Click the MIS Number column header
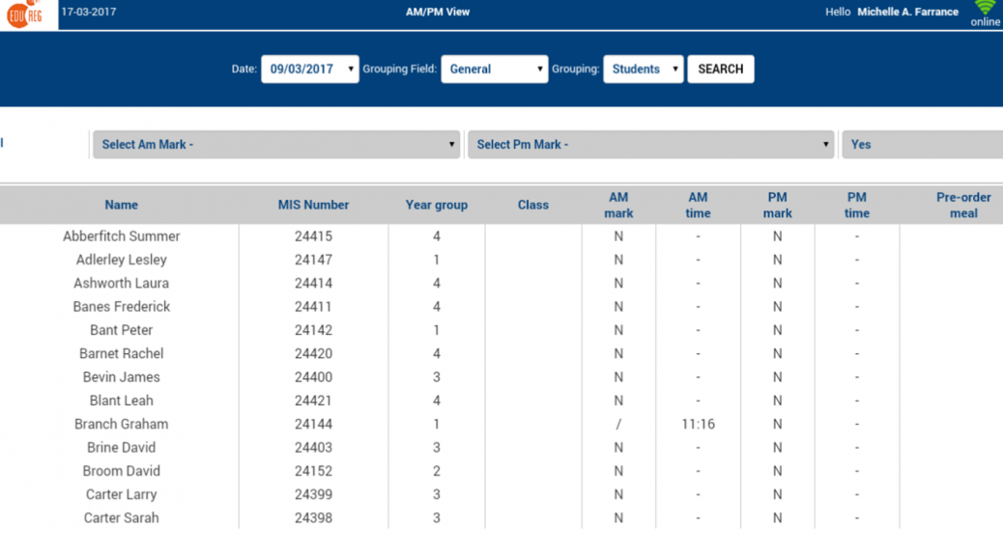Screen dimensions: 1003x556 [x=313, y=205]
